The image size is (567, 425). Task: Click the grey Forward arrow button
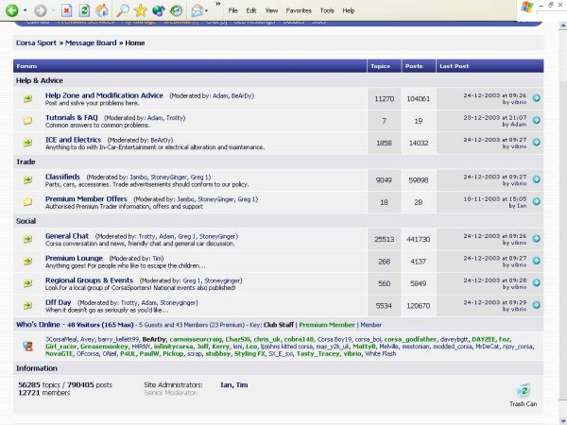[x=41, y=10]
